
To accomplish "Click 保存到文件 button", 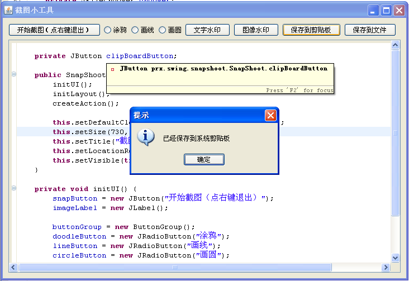I will (370, 30).
